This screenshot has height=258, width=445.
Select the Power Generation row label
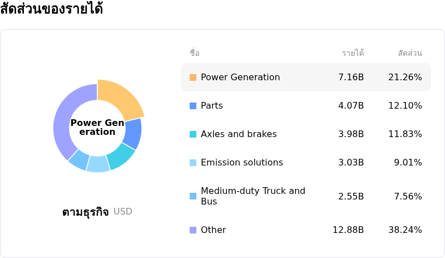click(x=240, y=77)
